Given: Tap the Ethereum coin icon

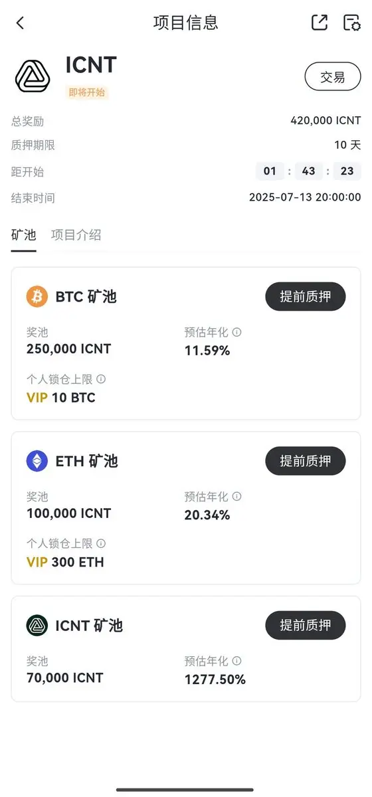Looking at the screenshot, I should 37,461.
